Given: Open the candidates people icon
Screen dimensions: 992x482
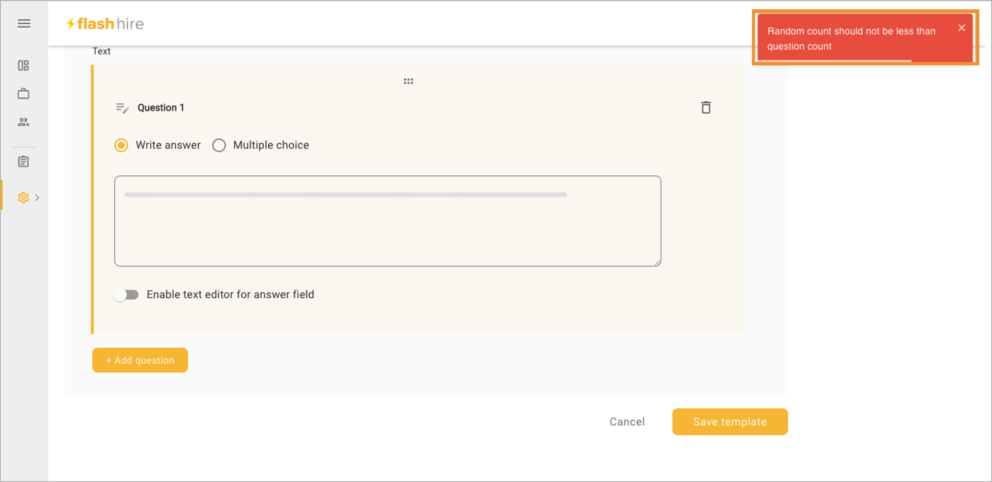Looking at the screenshot, I should (24, 122).
